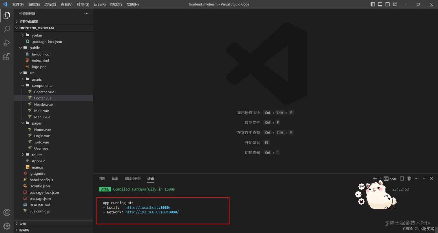This screenshot has height=233, width=438.
Task: Open App.vue in the explorer
Action: click(54, 161)
